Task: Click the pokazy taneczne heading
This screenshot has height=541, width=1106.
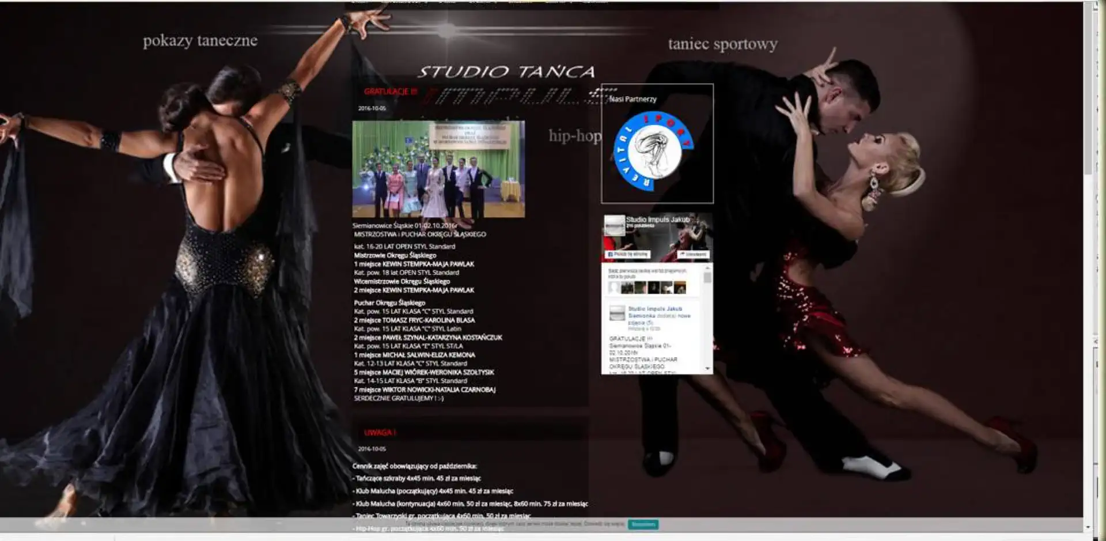Action: (200, 41)
